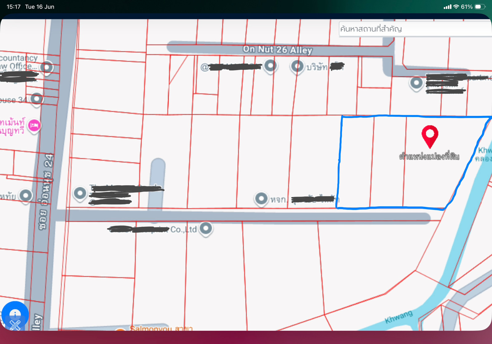This screenshot has height=344, width=492.
Task: Check the battery icon in status bar
Action: [480, 7]
